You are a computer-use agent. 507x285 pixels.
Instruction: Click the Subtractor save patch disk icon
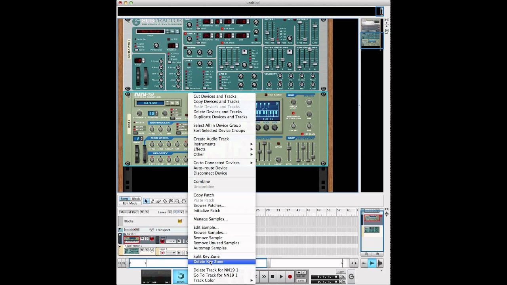177,31
